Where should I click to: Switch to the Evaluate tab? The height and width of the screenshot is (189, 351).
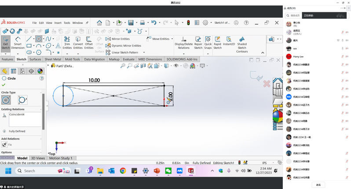[x=128, y=59]
